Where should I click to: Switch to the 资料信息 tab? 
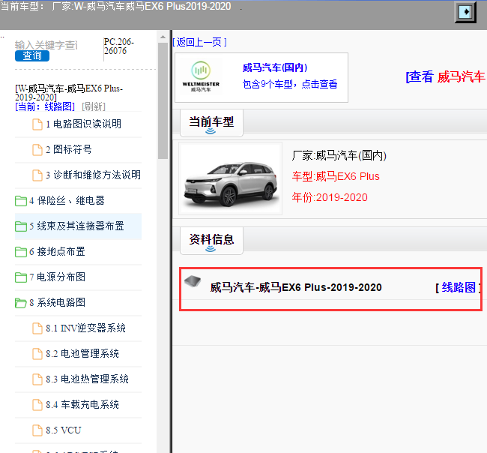[x=211, y=241]
